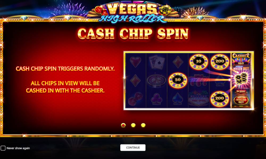Click the CONTINUE button

coord(133,148)
